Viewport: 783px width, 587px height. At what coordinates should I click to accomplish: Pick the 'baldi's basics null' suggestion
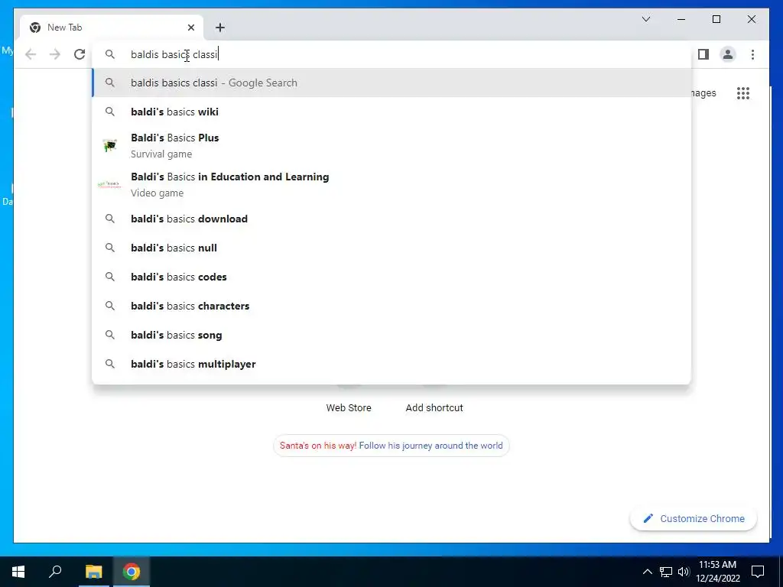392,248
